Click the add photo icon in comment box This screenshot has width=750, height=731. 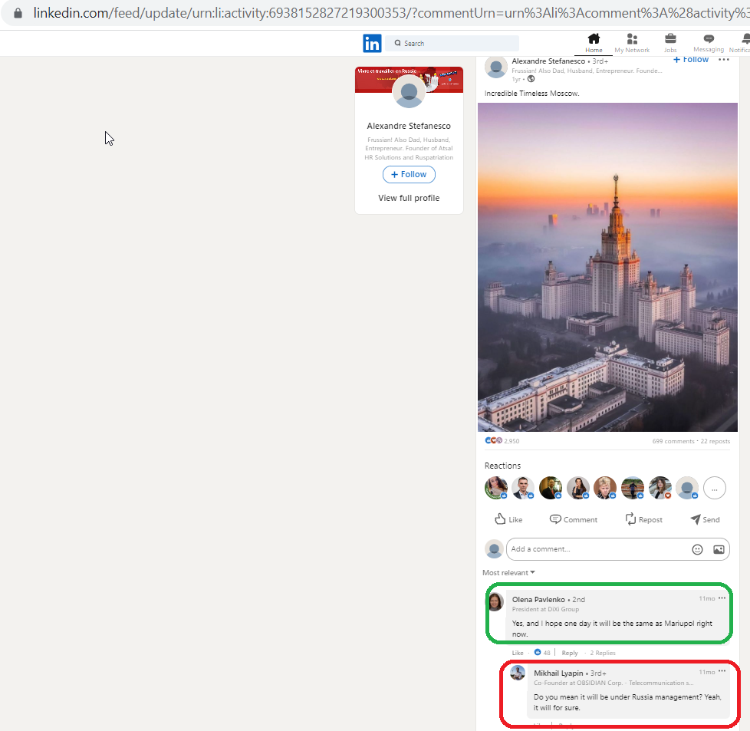pyautogui.click(x=719, y=550)
